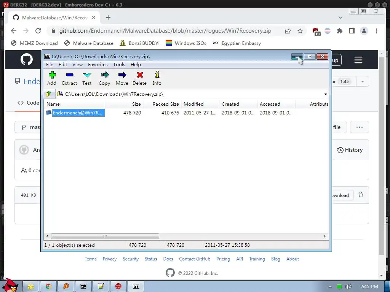Delete the selected file via Delete icon
This screenshot has height=292, width=390.
coord(139,78)
